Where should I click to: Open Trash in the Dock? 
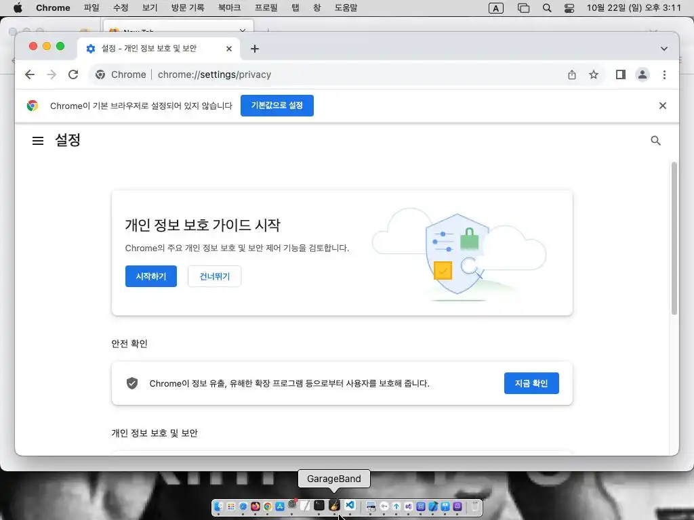click(475, 506)
